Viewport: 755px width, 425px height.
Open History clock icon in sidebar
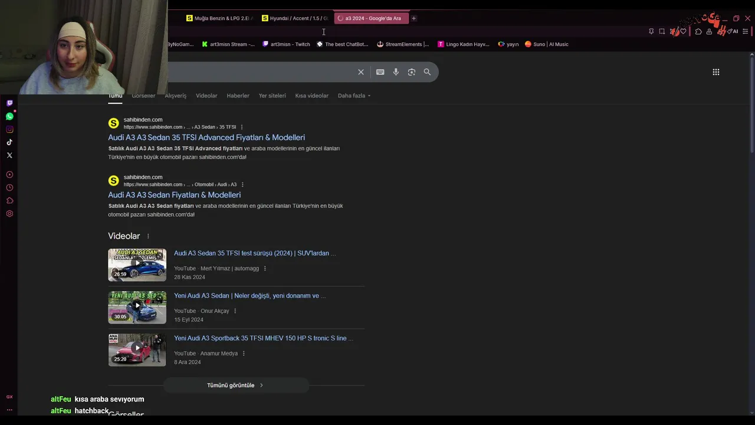point(9,188)
